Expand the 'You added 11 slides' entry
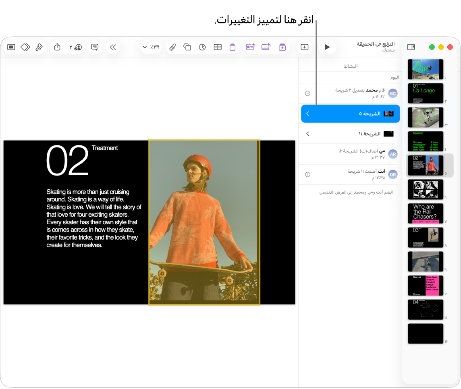 coord(307,174)
